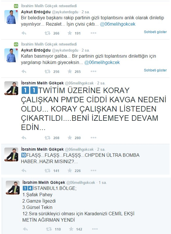The image size is (171, 234).
Task: Retweet the tweet with 266 retweets
Action: (47, 33)
